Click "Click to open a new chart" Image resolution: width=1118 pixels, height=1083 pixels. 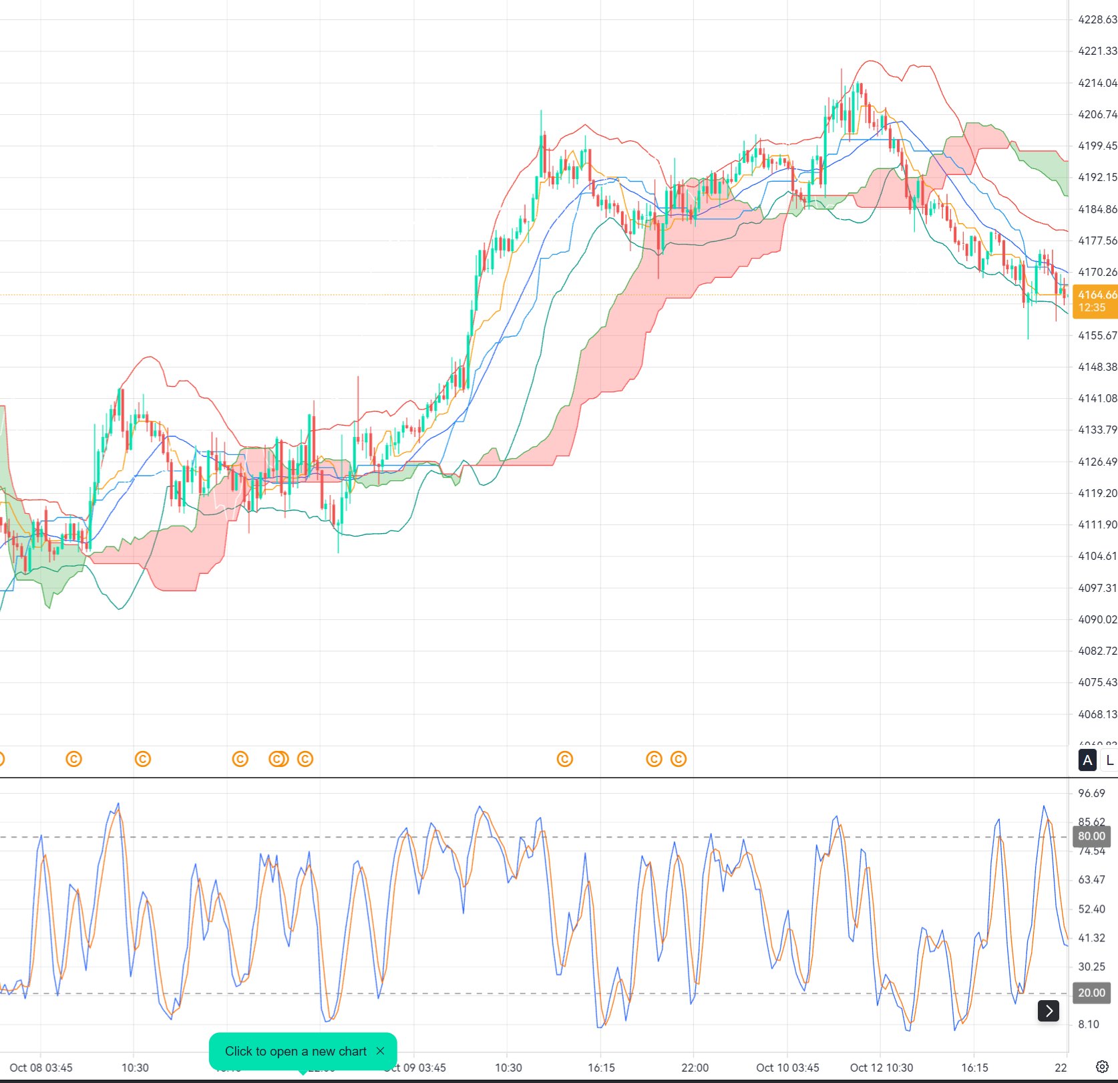[295, 1051]
